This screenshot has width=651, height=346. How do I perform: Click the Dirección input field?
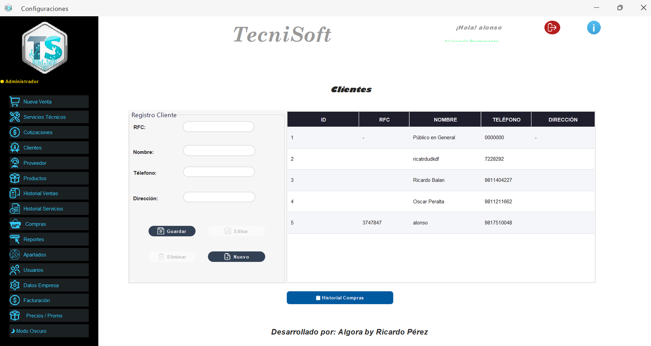tap(219, 197)
